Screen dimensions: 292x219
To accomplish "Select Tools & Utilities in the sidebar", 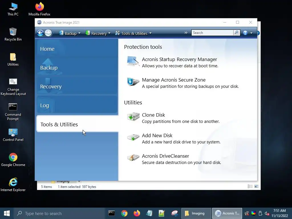I will (78, 124).
